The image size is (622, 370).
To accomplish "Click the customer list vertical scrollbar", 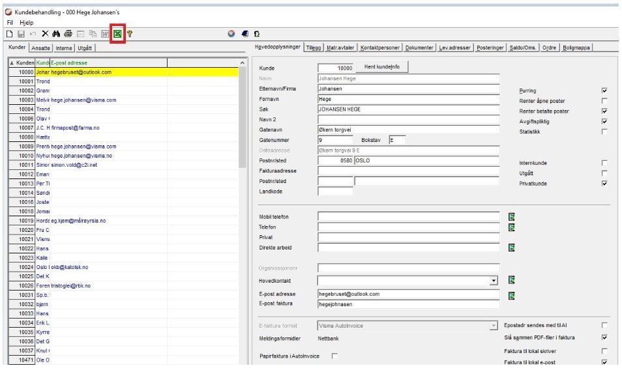I will pos(243,118).
